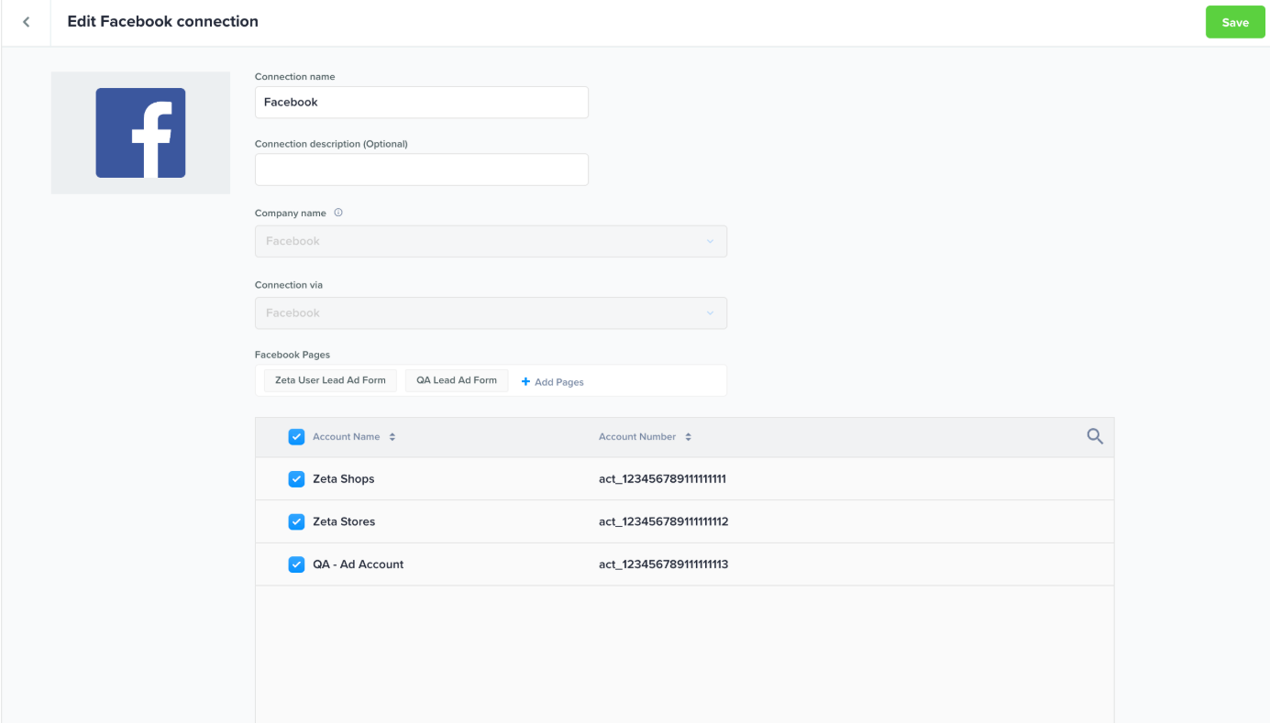Save the Facebook connection
Viewport: 1270px width, 723px height.
click(1234, 23)
